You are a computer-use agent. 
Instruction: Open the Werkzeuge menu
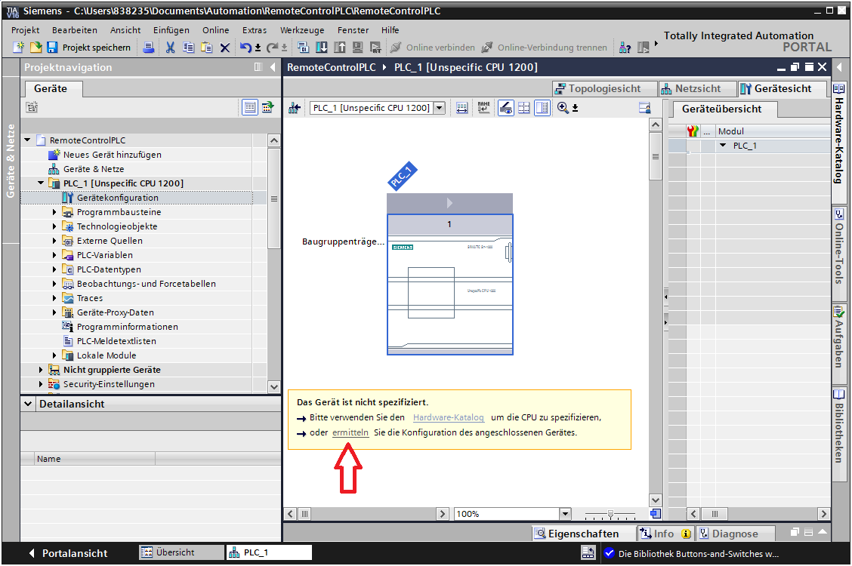302,30
